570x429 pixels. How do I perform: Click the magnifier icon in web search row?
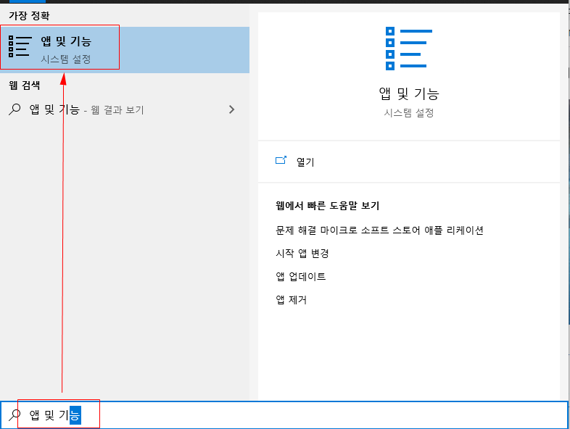pos(15,109)
